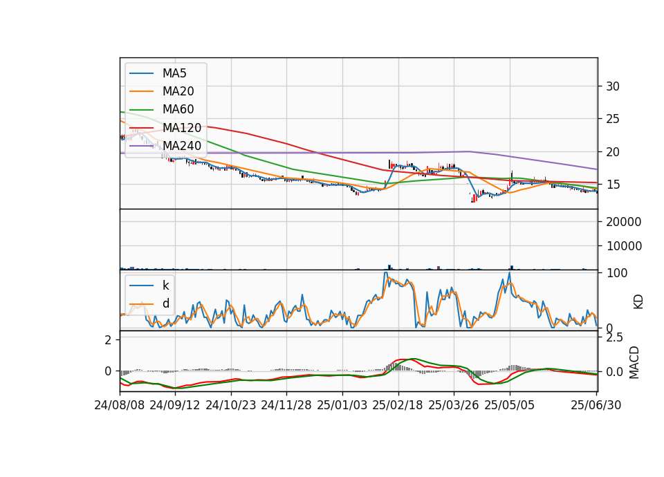This screenshot has width=664, height=477.
Task: Click the MA60 legend label
Action: (x=178, y=109)
